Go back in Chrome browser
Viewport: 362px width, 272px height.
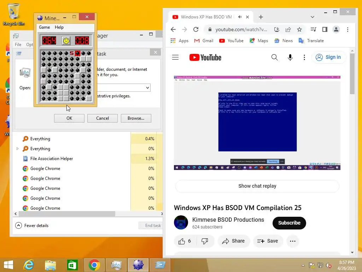173,29
